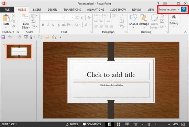Open the Shape Fill color dropdown

163,16
